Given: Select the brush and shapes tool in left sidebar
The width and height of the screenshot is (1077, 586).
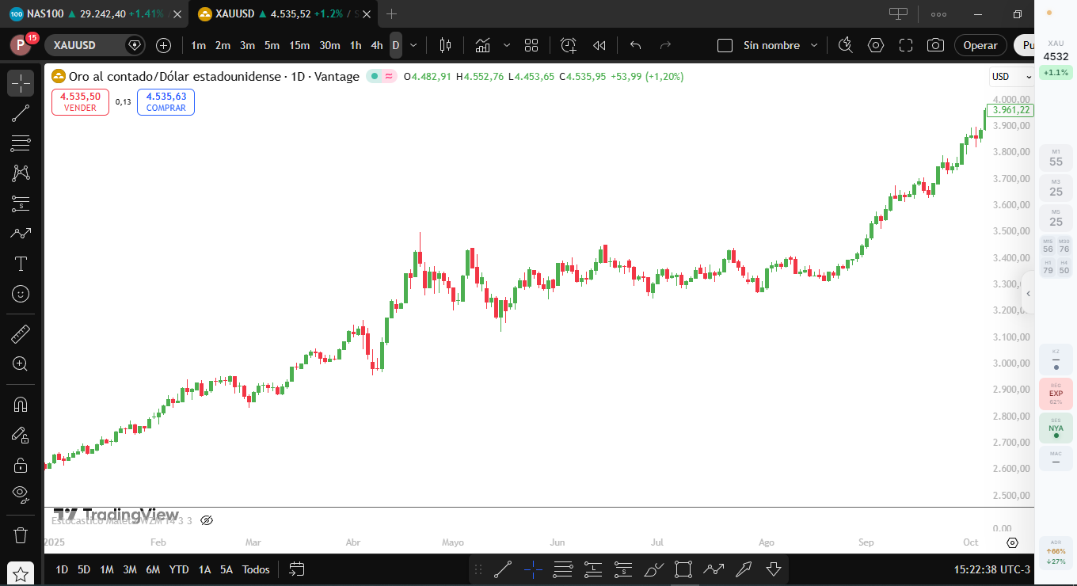Looking at the screenshot, I should click(21, 234).
